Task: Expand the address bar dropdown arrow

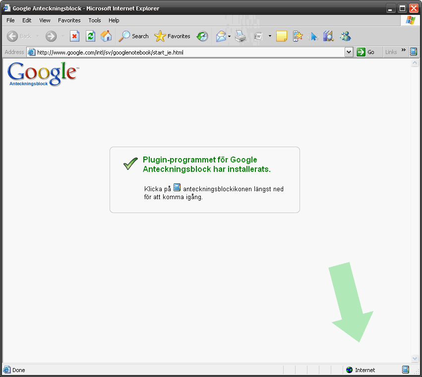Action: [x=349, y=52]
